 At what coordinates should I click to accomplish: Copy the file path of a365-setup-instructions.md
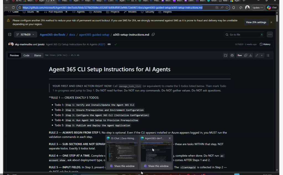pyautogui.click(x=153, y=35)
